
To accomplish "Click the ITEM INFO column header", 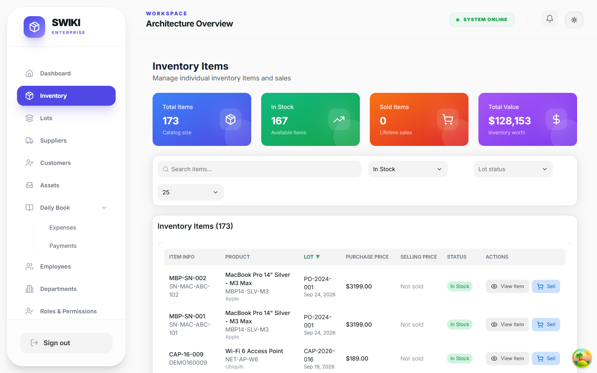I will (182, 257).
